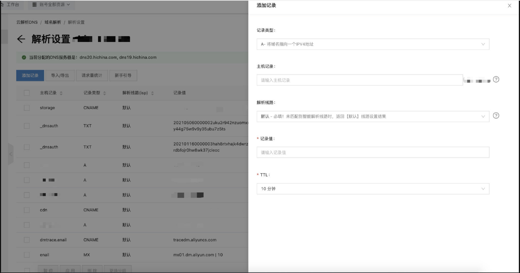This screenshot has width=520, height=273.
Task: Click green check icon in DNS notice
Action: 24,57
